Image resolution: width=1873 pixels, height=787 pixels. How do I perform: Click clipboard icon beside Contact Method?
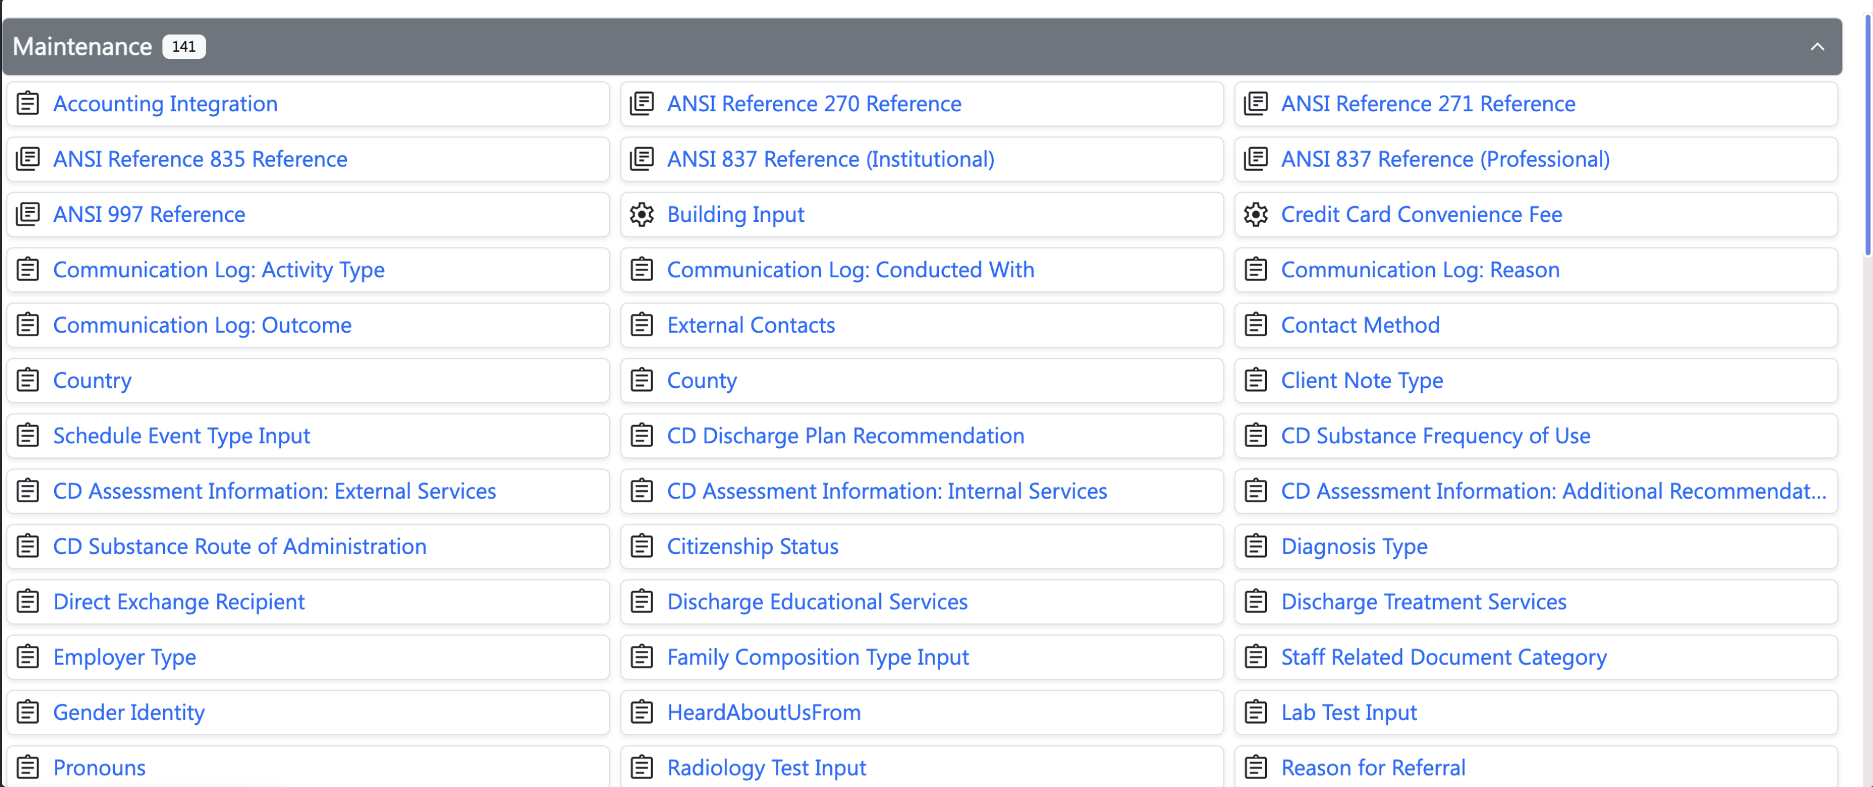coord(1256,324)
